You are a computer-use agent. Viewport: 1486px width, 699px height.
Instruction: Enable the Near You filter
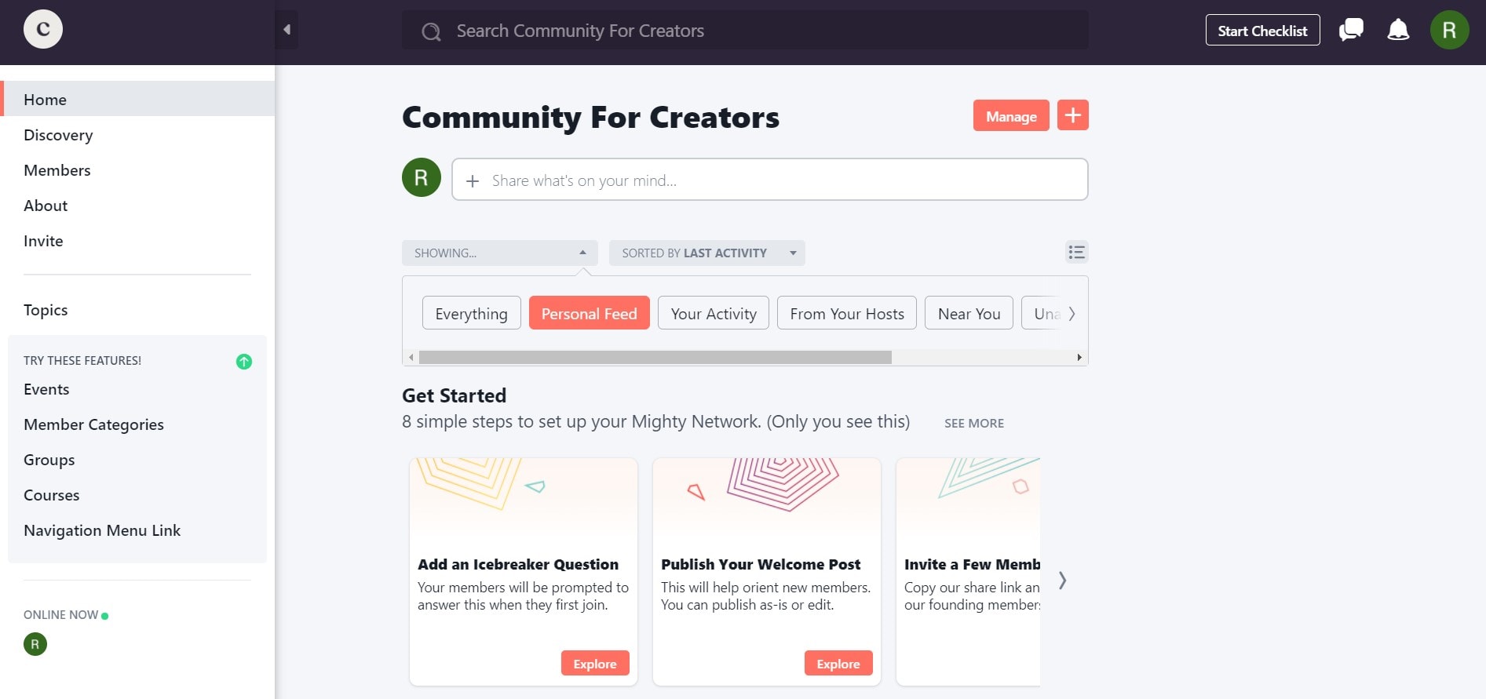pos(969,313)
